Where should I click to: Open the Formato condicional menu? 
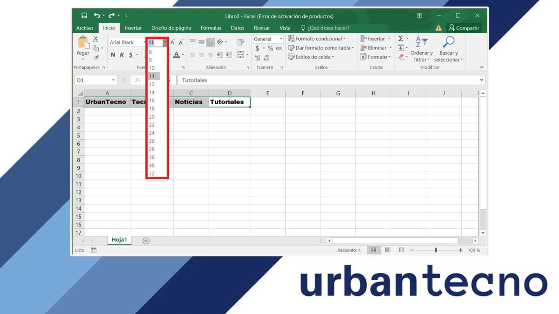point(317,39)
